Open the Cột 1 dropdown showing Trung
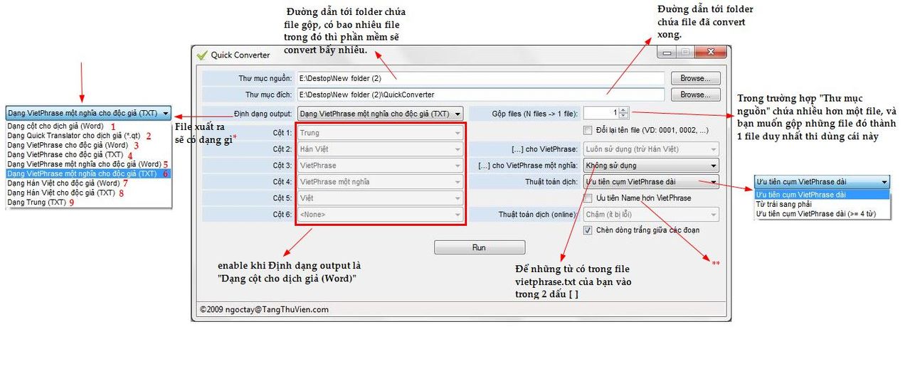Screen dimensions: 910x366 click(x=381, y=133)
